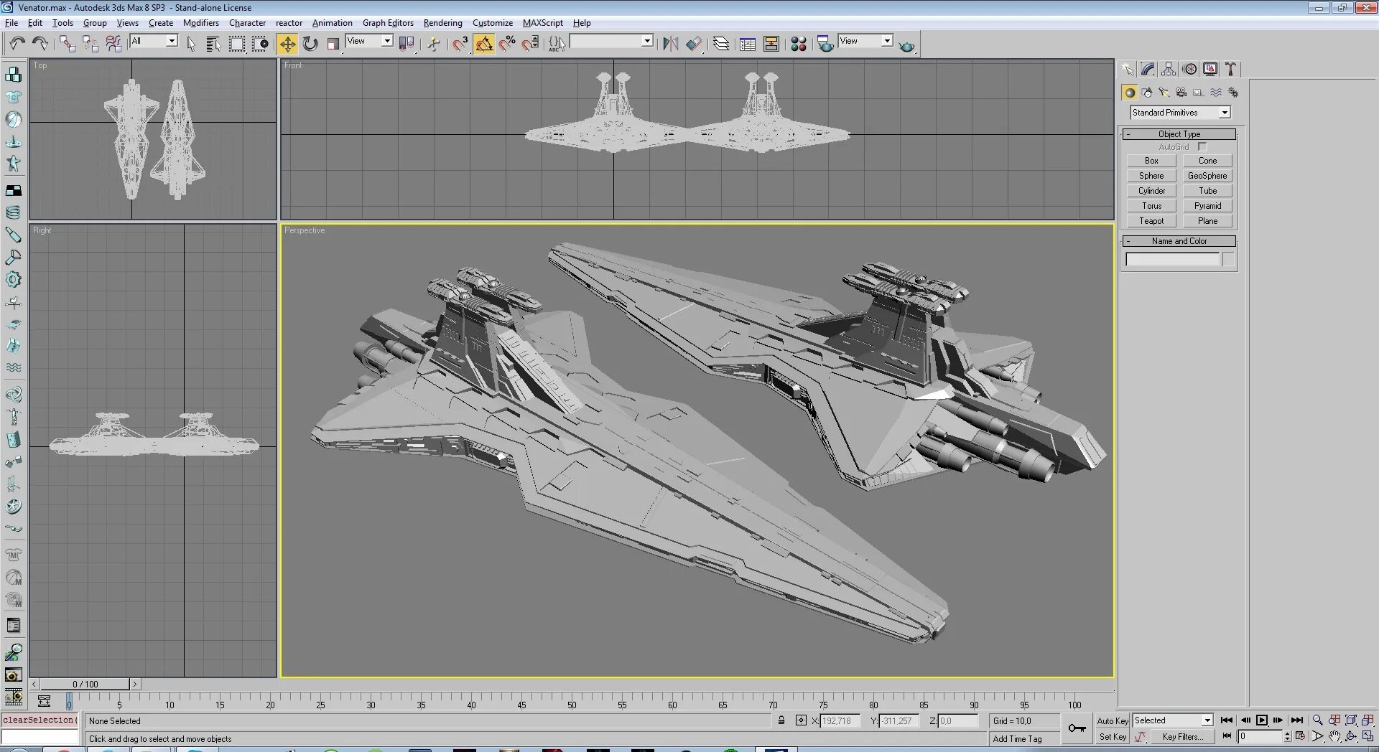The width and height of the screenshot is (1379, 752).
Task: Select the Helpers category in Create panel
Action: [x=1199, y=93]
